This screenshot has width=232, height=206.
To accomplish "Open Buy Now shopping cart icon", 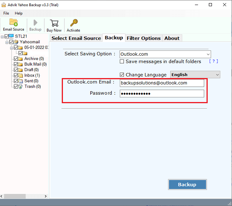I will (x=54, y=23).
